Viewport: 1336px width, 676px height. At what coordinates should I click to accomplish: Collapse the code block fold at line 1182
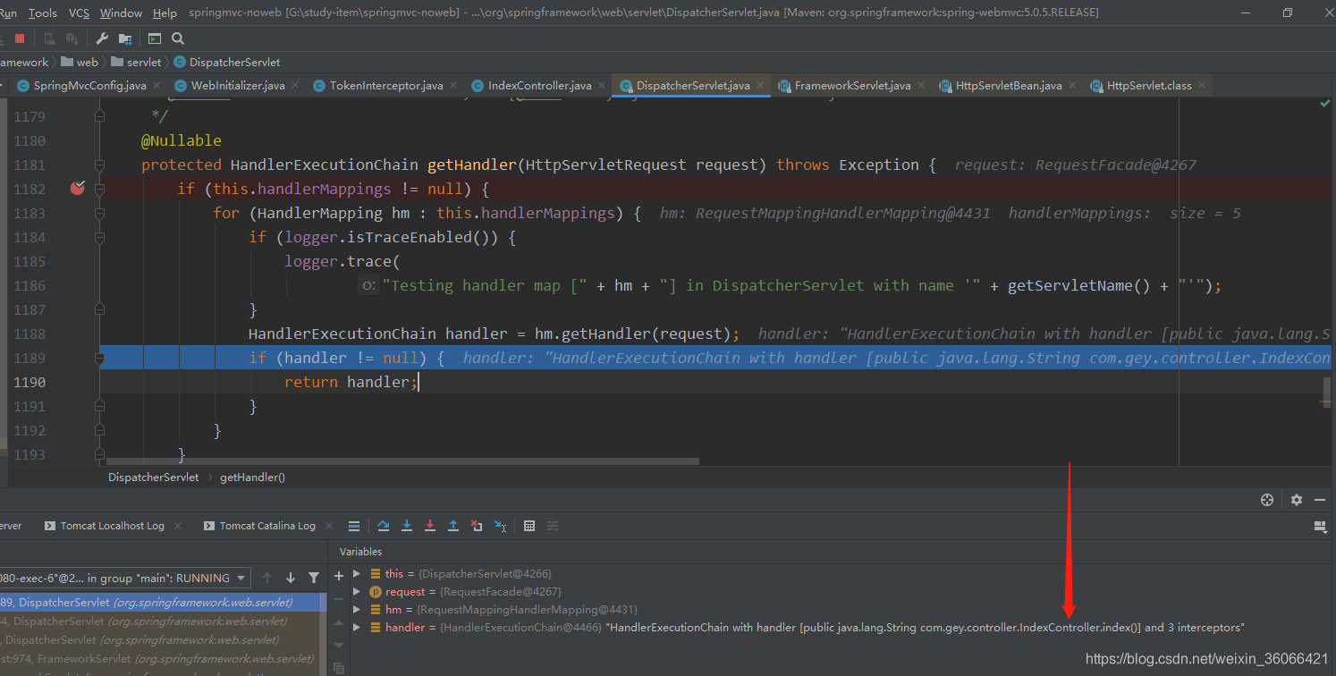(x=100, y=189)
